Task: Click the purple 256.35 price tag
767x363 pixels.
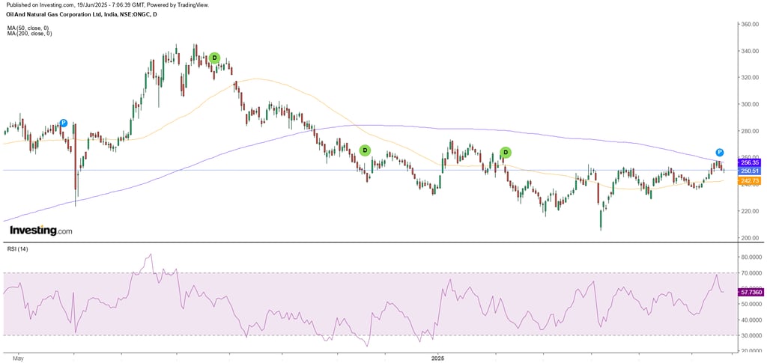Action: click(x=748, y=162)
